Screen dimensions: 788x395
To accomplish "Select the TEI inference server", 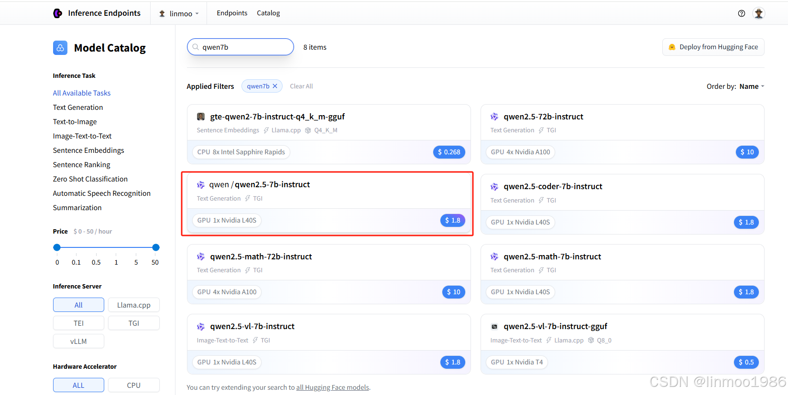I will click(x=78, y=323).
